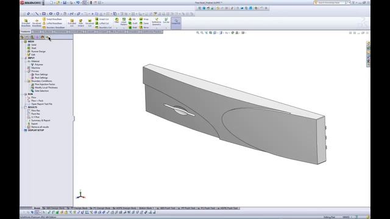Switch to the Features tab
390x219 pixels.
coord(26,32)
